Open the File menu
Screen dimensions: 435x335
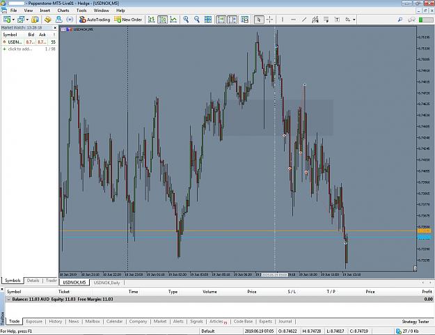click(14, 10)
